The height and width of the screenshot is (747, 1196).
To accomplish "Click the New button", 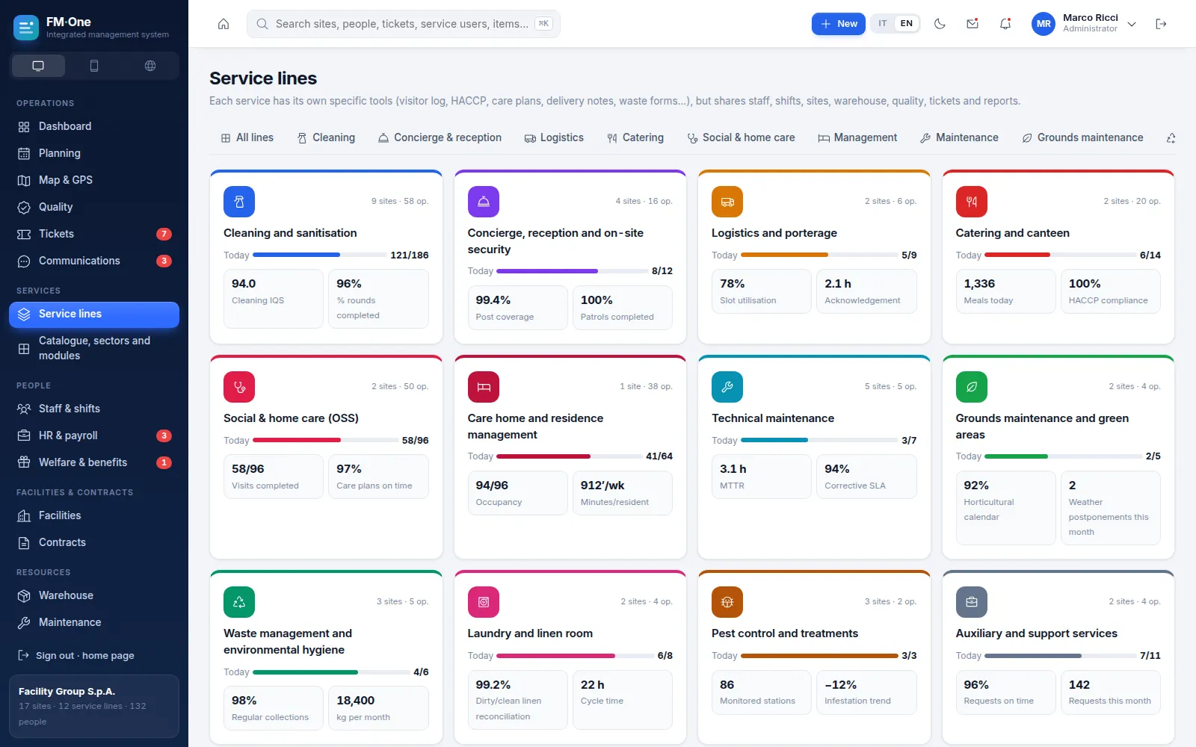I will [839, 24].
